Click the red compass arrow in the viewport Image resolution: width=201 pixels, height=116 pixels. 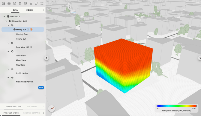click(52, 109)
